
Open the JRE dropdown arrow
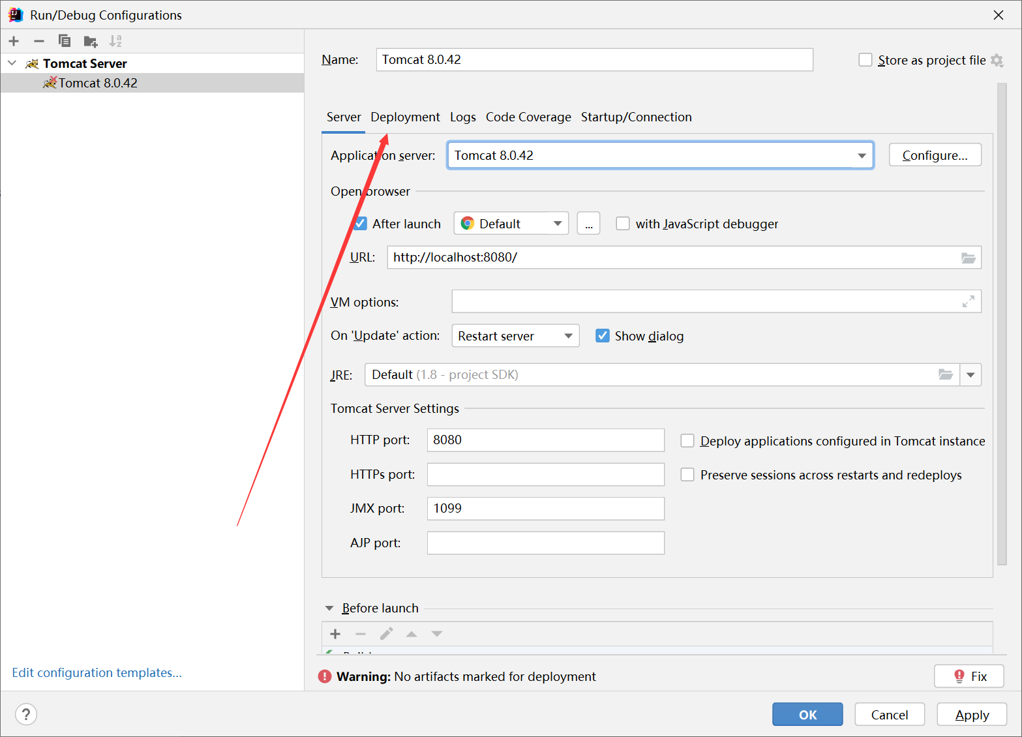(970, 374)
